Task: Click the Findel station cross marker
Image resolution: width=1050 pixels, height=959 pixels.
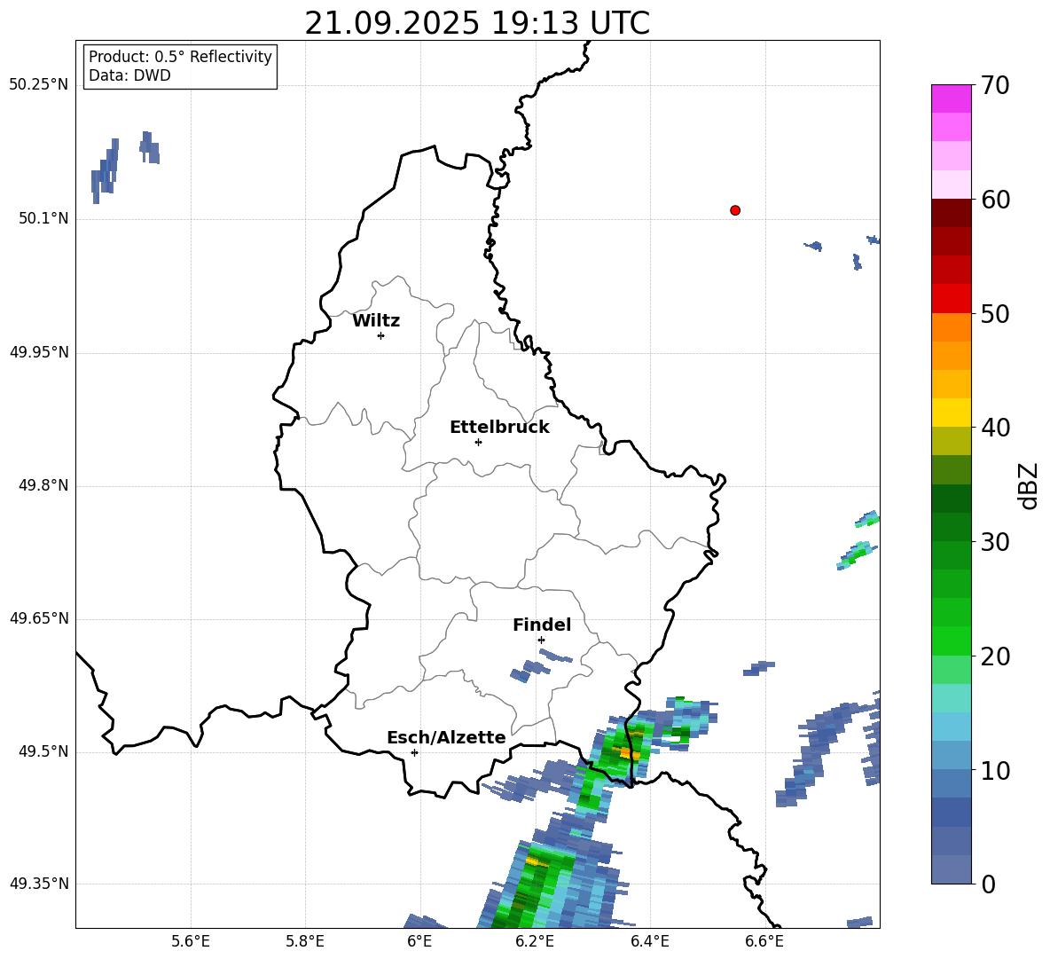Action: click(541, 641)
